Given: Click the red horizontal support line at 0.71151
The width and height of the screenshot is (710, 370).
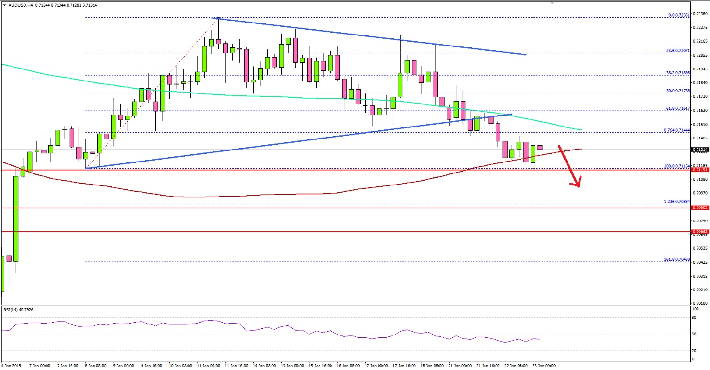Looking at the screenshot, I should point(288,170).
